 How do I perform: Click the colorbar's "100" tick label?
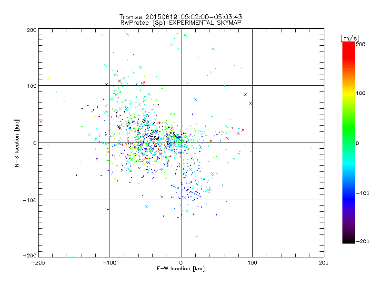click(x=361, y=93)
